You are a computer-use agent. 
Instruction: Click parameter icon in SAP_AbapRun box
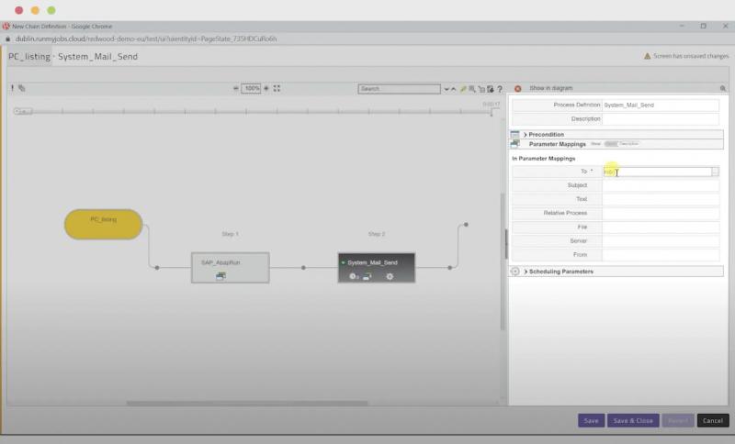(220, 276)
